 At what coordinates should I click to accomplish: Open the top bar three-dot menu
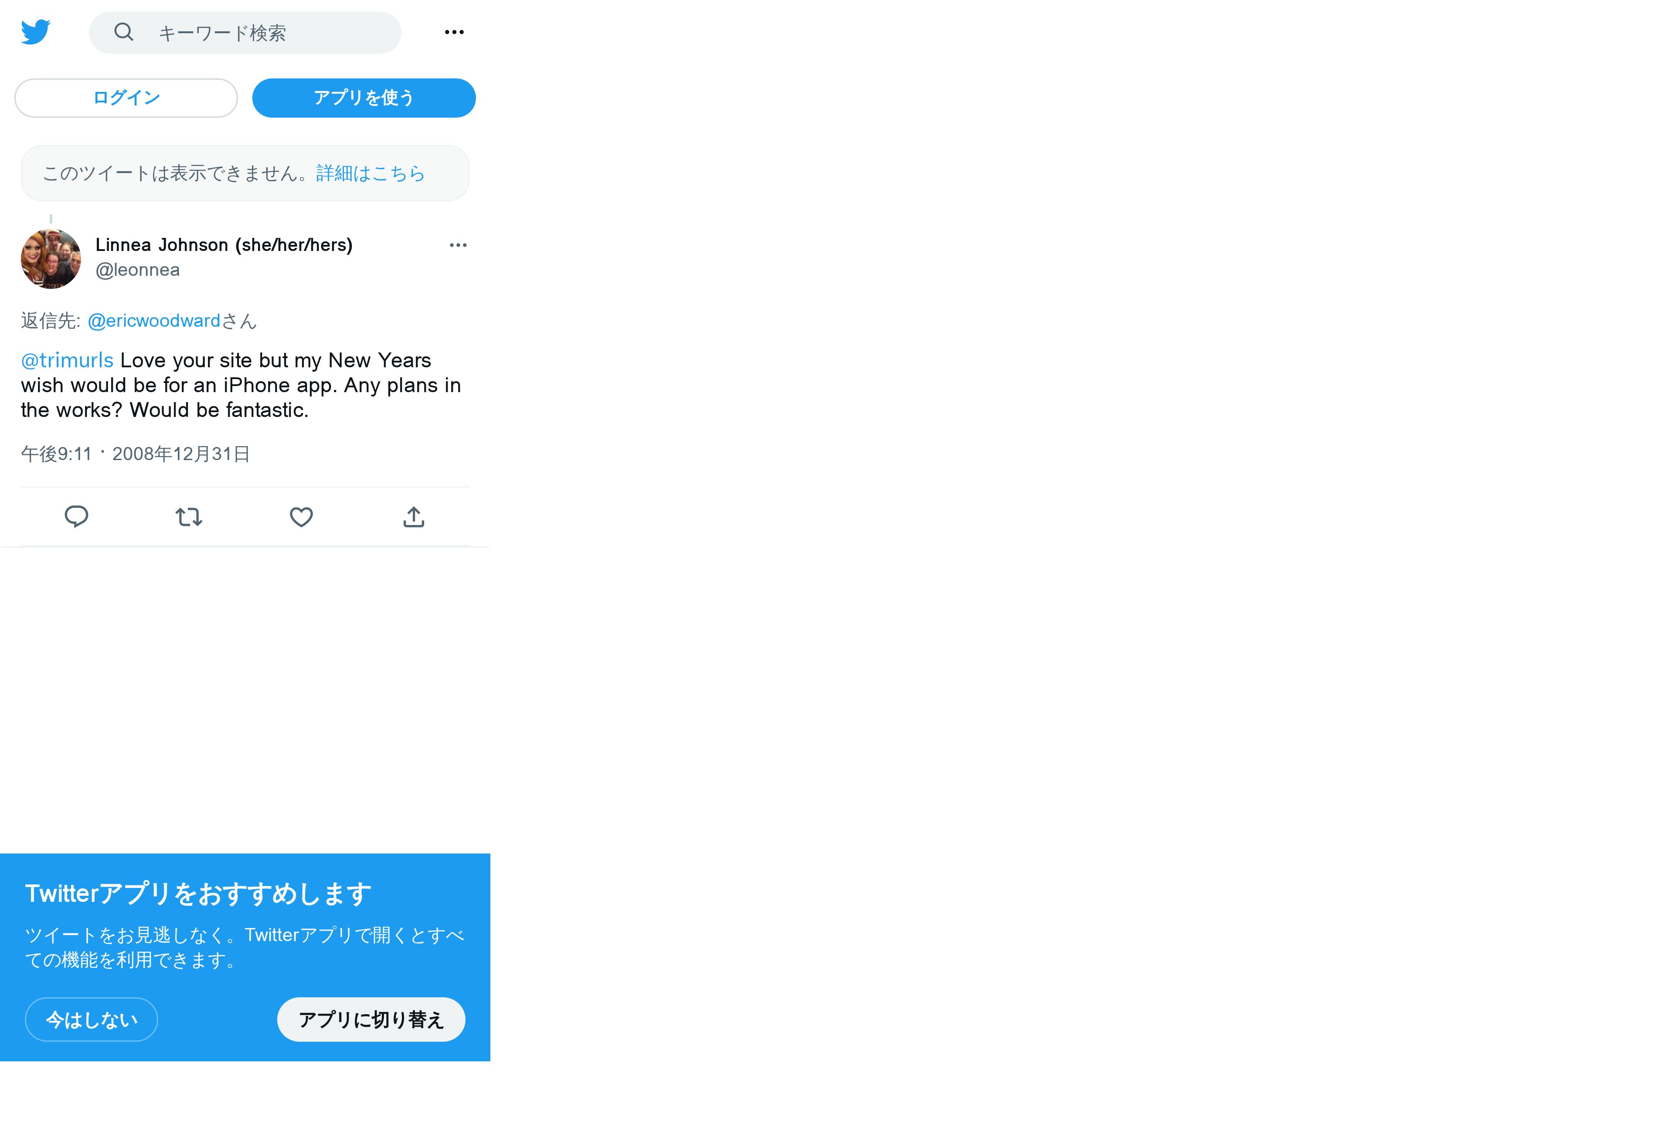click(x=454, y=32)
